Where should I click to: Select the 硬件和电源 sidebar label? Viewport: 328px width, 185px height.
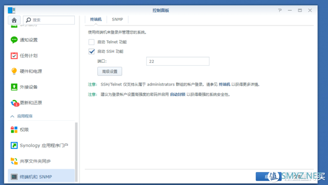click(x=31, y=71)
